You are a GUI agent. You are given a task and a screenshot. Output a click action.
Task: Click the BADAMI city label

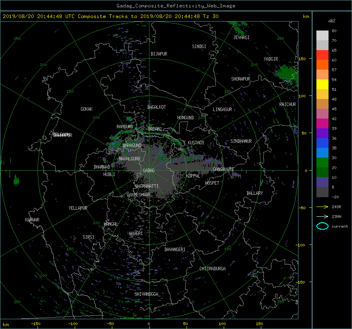[155, 129]
